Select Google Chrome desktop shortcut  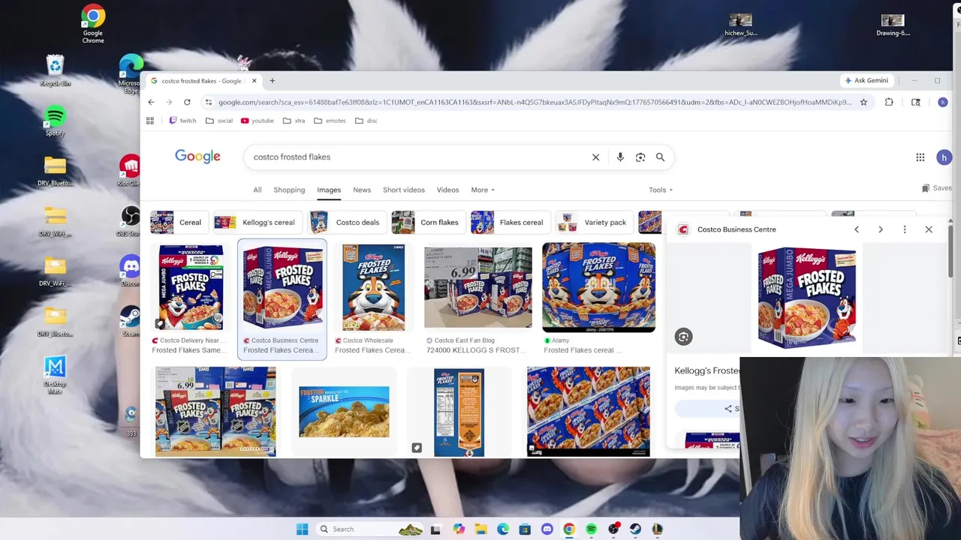click(93, 25)
